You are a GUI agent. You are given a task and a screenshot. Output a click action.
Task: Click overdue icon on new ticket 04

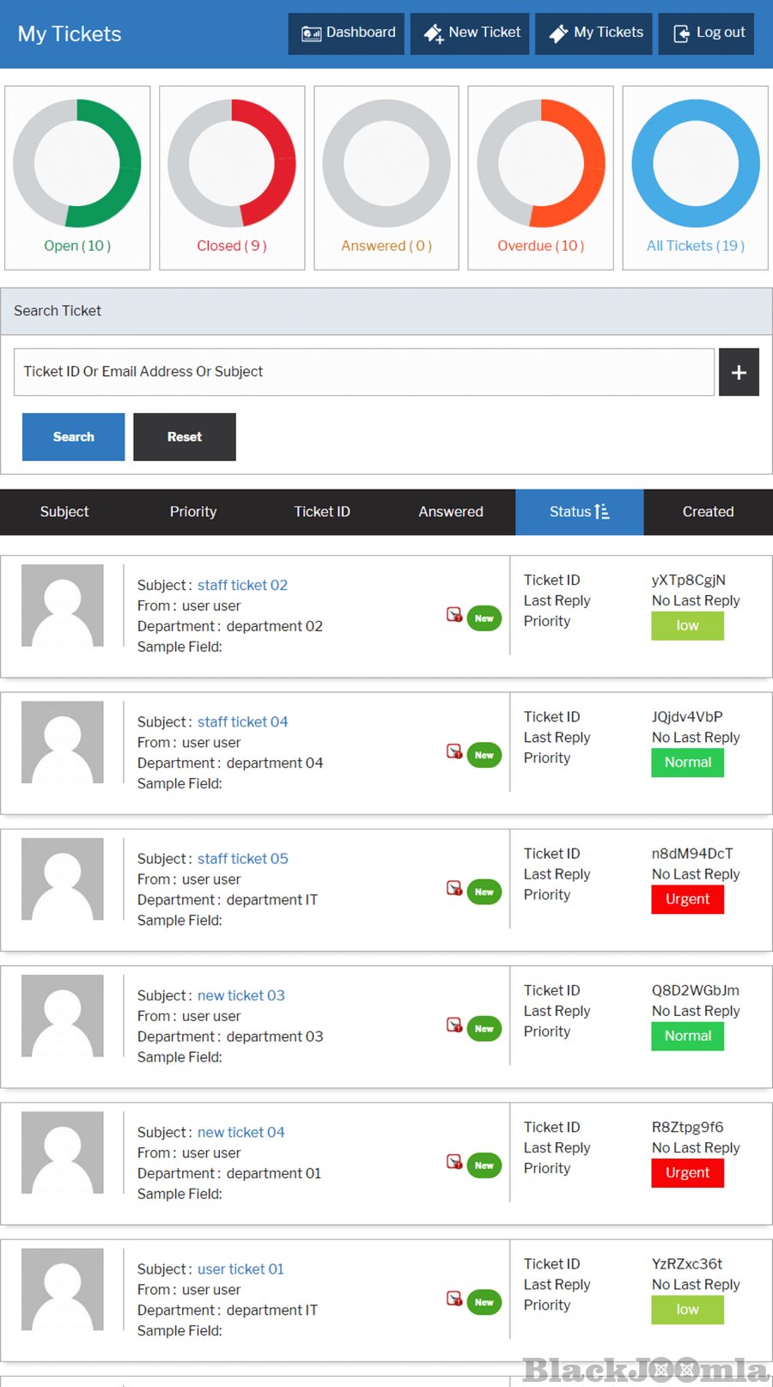[x=454, y=1162]
